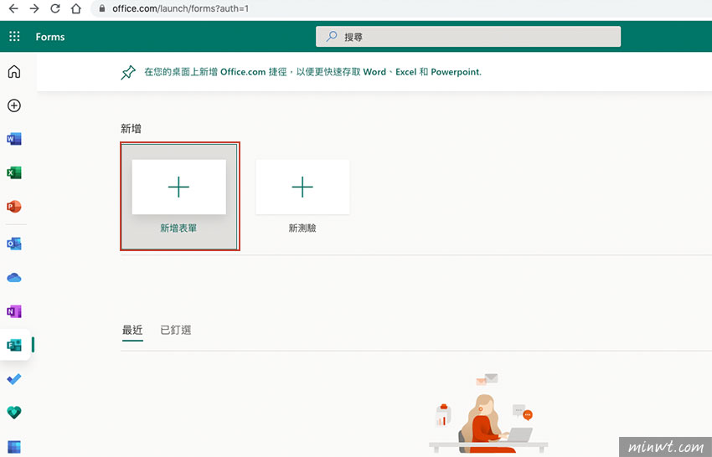Click the browser home button
Screen dimensions: 712x457
click(76, 8)
